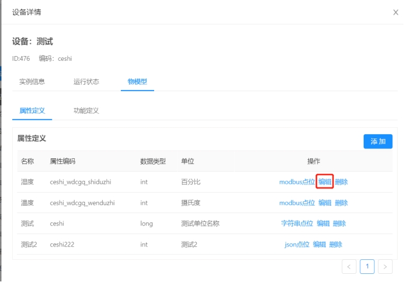Close the 设备详情 dialog with the X icon

(396, 12)
